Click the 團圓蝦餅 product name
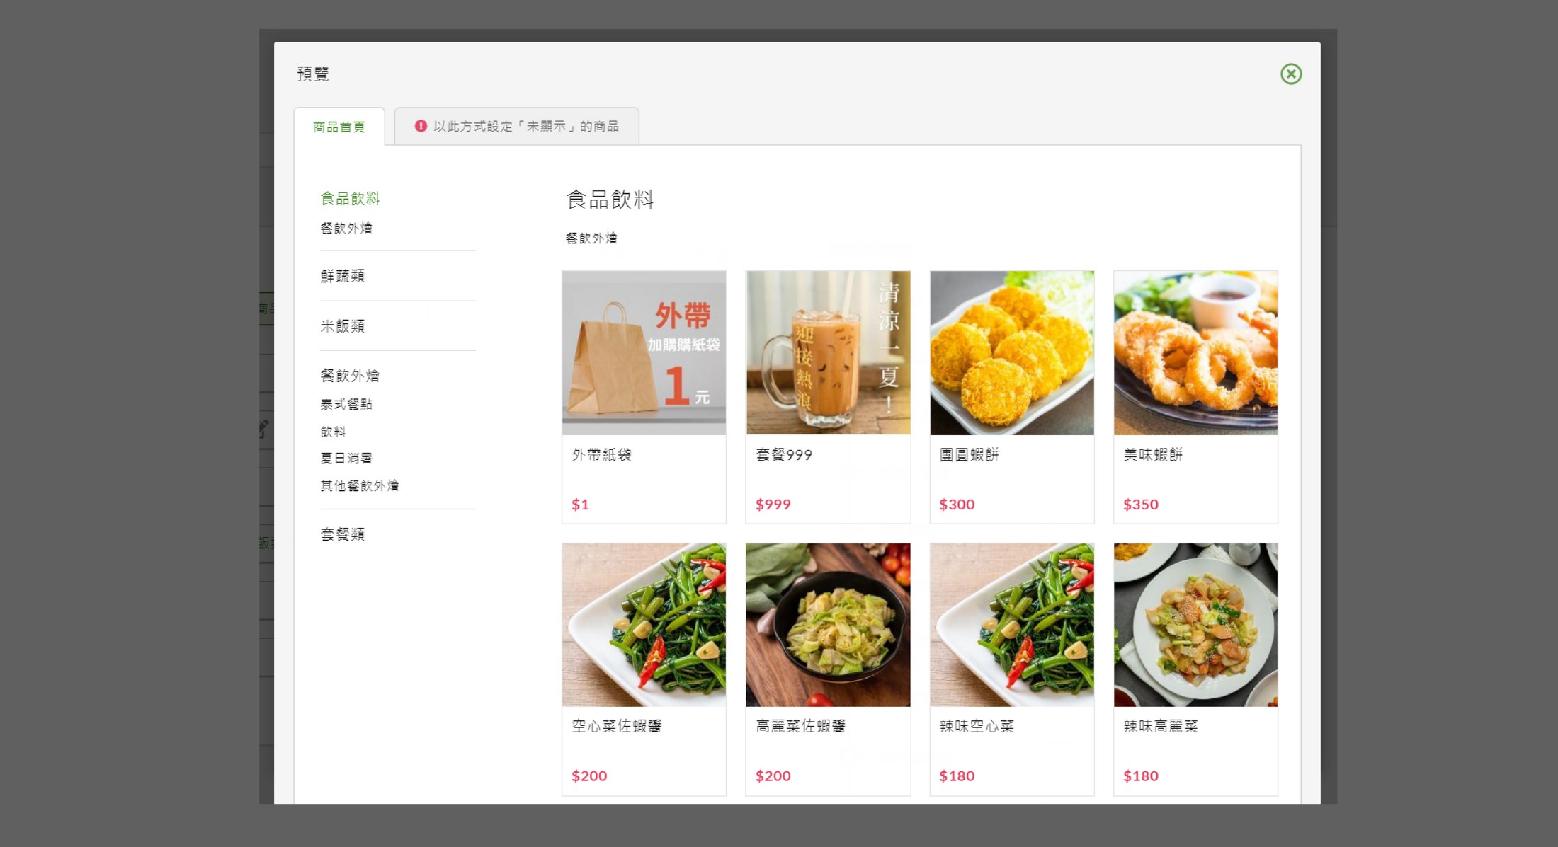This screenshot has width=1558, height=847. point(970,454)
